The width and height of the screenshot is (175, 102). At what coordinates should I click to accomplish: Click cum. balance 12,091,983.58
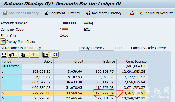134,72
